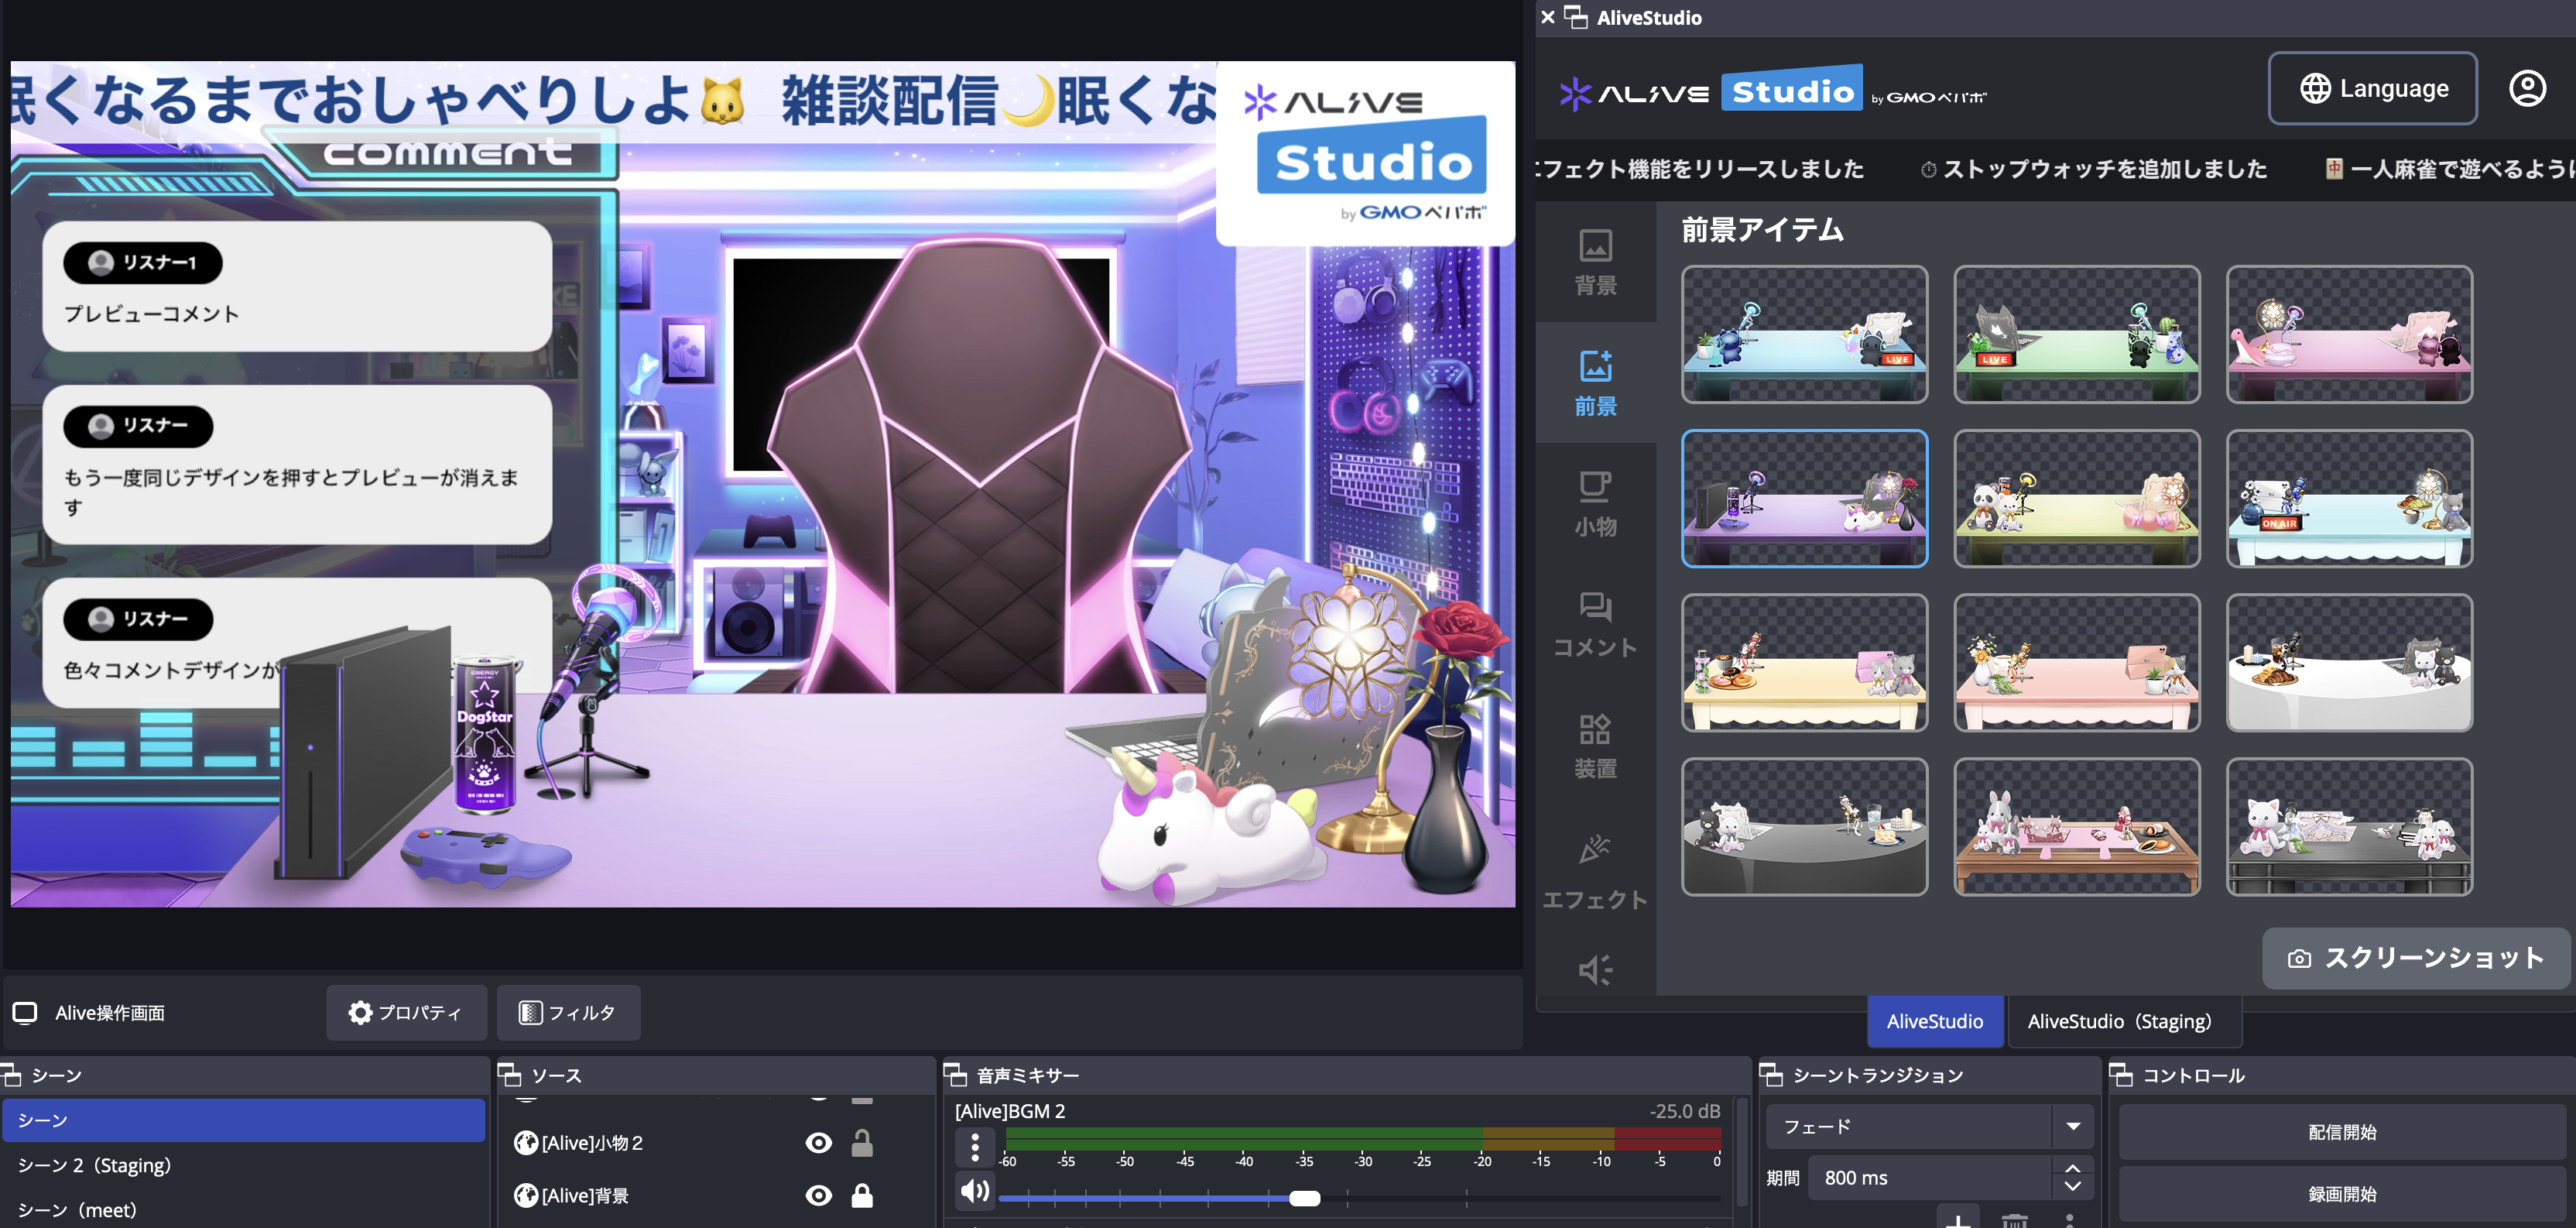Open the 装置 devices section in sidebar
2576x1228 pixels.
click(x=1595, y=745)
